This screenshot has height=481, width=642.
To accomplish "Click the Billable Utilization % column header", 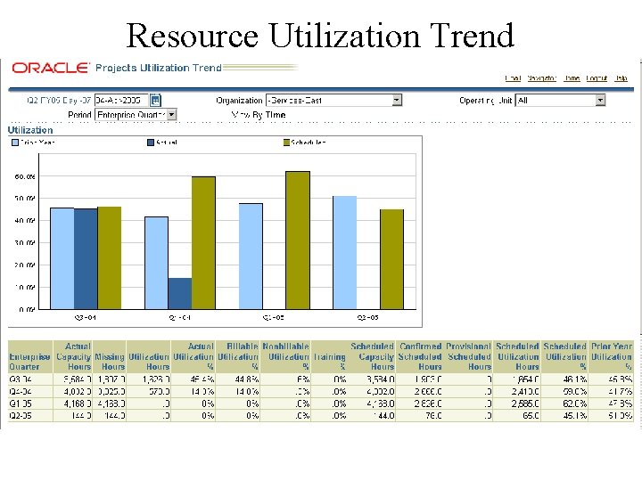I will [x=238, y=356].
